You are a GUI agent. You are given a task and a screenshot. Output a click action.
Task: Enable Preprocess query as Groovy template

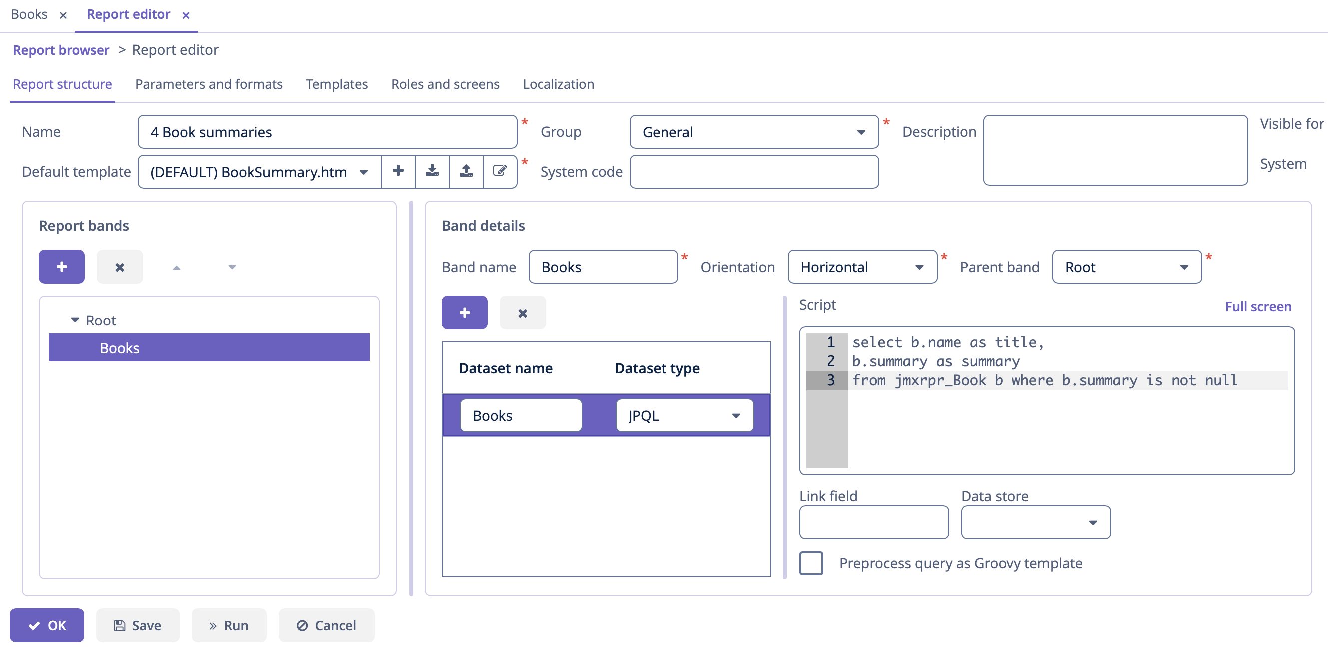click(x=811, y=563)
